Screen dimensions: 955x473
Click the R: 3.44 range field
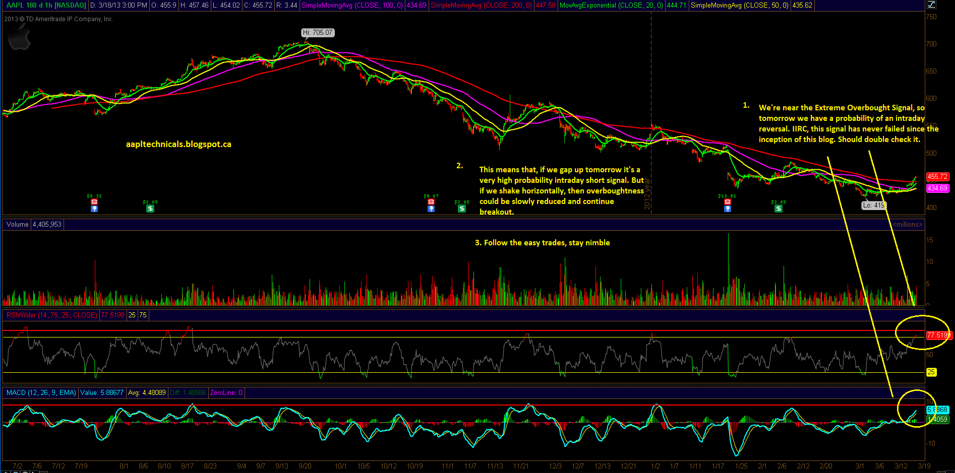286,5
